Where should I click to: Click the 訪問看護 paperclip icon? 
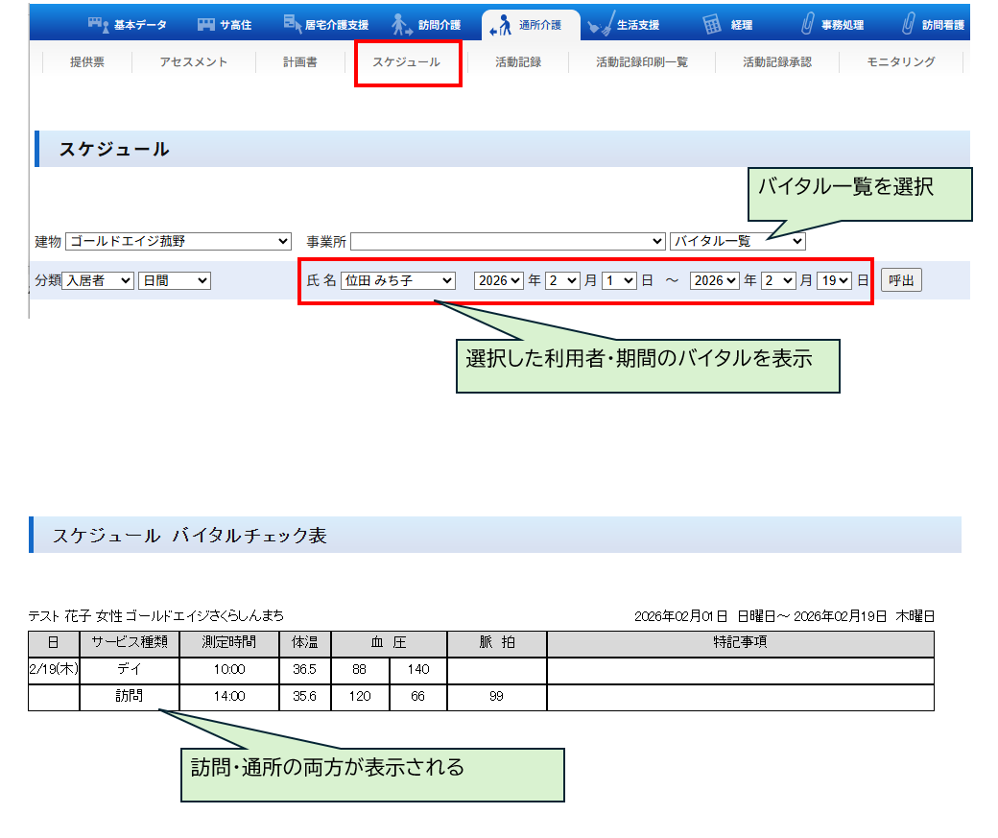(x=908, y=25)
